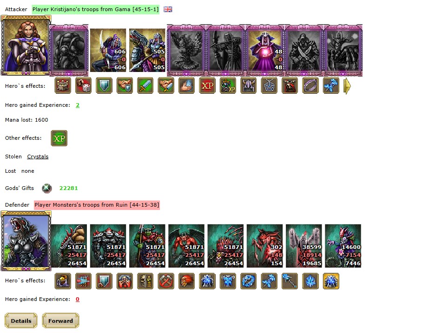Click the screaming face defender effect icon

[125, 281]
